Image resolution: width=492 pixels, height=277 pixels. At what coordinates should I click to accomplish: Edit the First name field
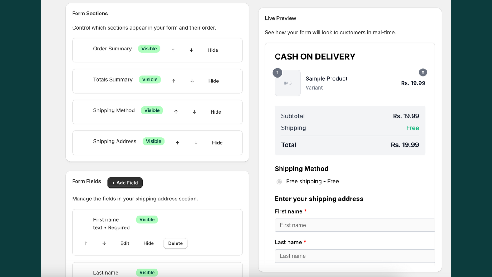pos(125,243)
